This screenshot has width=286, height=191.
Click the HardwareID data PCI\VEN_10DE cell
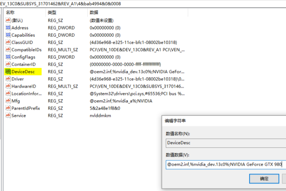point(137,86)
